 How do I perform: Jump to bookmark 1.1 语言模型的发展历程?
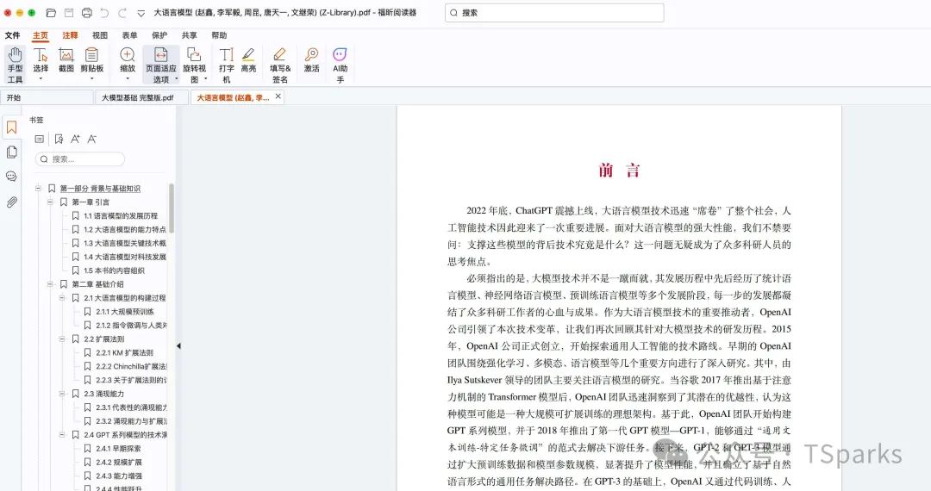point(121,216)
